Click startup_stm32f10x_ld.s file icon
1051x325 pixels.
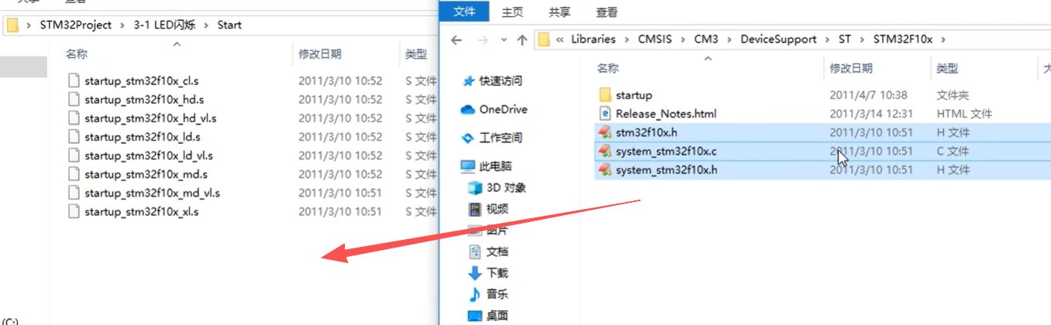(x=74, y=136)
